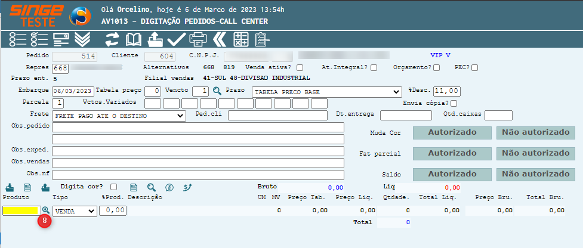Image resolution: width=583 pixels, height=248 pixels.
Task: Enable the Venda ativa checkbox
Action: pos(300,67)
